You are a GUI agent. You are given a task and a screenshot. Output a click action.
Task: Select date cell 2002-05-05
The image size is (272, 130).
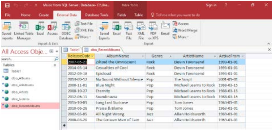pos(81,114)
